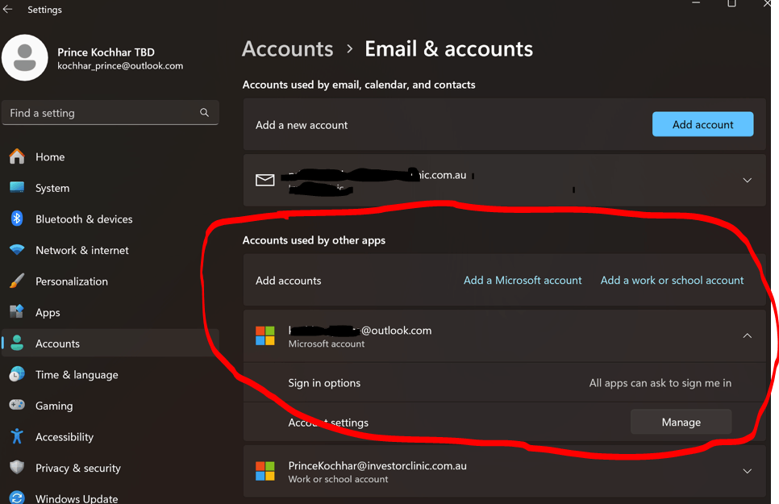Click the System monitor icon
The width and height of the screenshot is (779, 504).
pos(17,187)
